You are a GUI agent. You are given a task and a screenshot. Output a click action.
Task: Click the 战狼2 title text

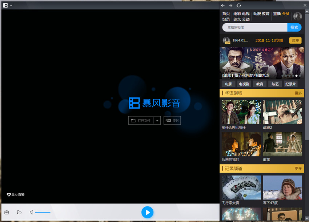268,128
